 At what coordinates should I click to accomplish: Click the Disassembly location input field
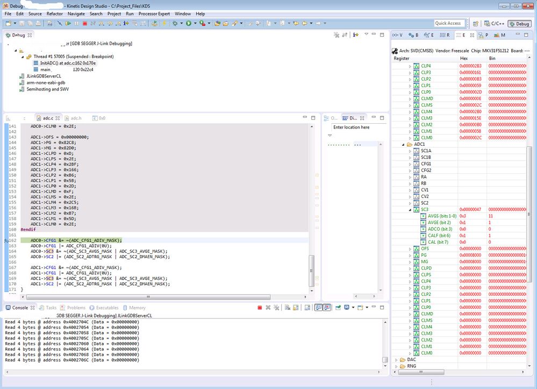click(x=358, y=127)
